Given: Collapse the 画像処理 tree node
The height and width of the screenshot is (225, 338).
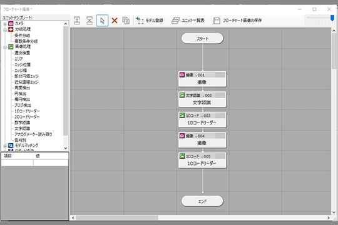Looking at the screenshot, I should click(5, 47).
